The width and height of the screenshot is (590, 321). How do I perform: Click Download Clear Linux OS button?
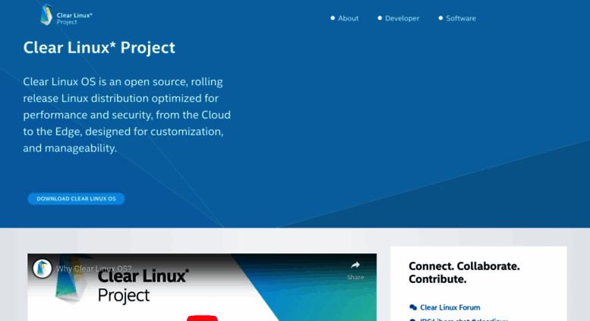click(76, 199)
